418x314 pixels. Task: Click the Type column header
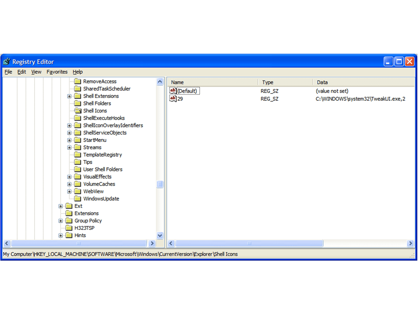tap(268, 82)
